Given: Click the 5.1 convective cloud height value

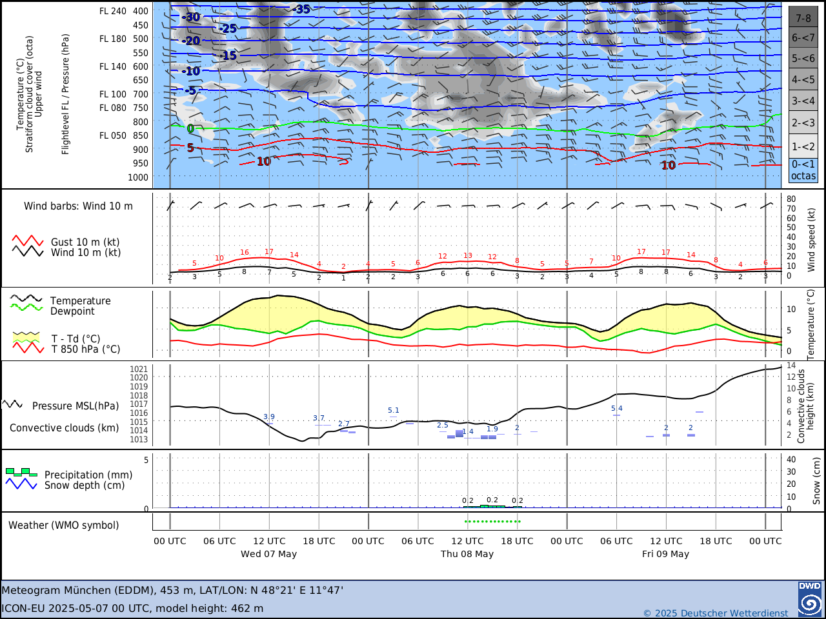Looking at the screenshot, I should (x=394, y=410).
